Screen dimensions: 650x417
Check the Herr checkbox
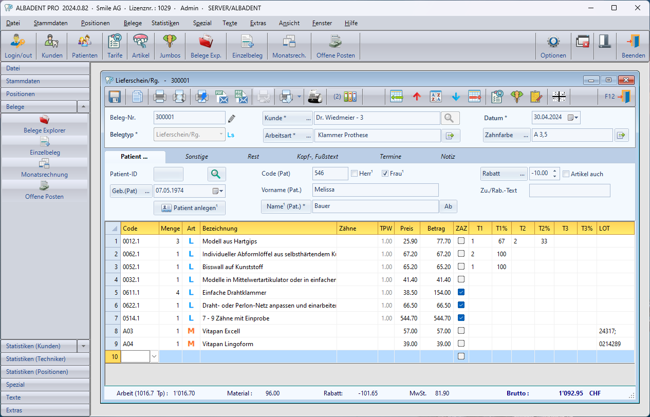point(355,174)
